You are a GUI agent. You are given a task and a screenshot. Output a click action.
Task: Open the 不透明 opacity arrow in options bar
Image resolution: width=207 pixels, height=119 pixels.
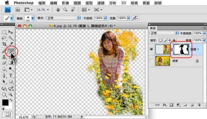[105, 18]
